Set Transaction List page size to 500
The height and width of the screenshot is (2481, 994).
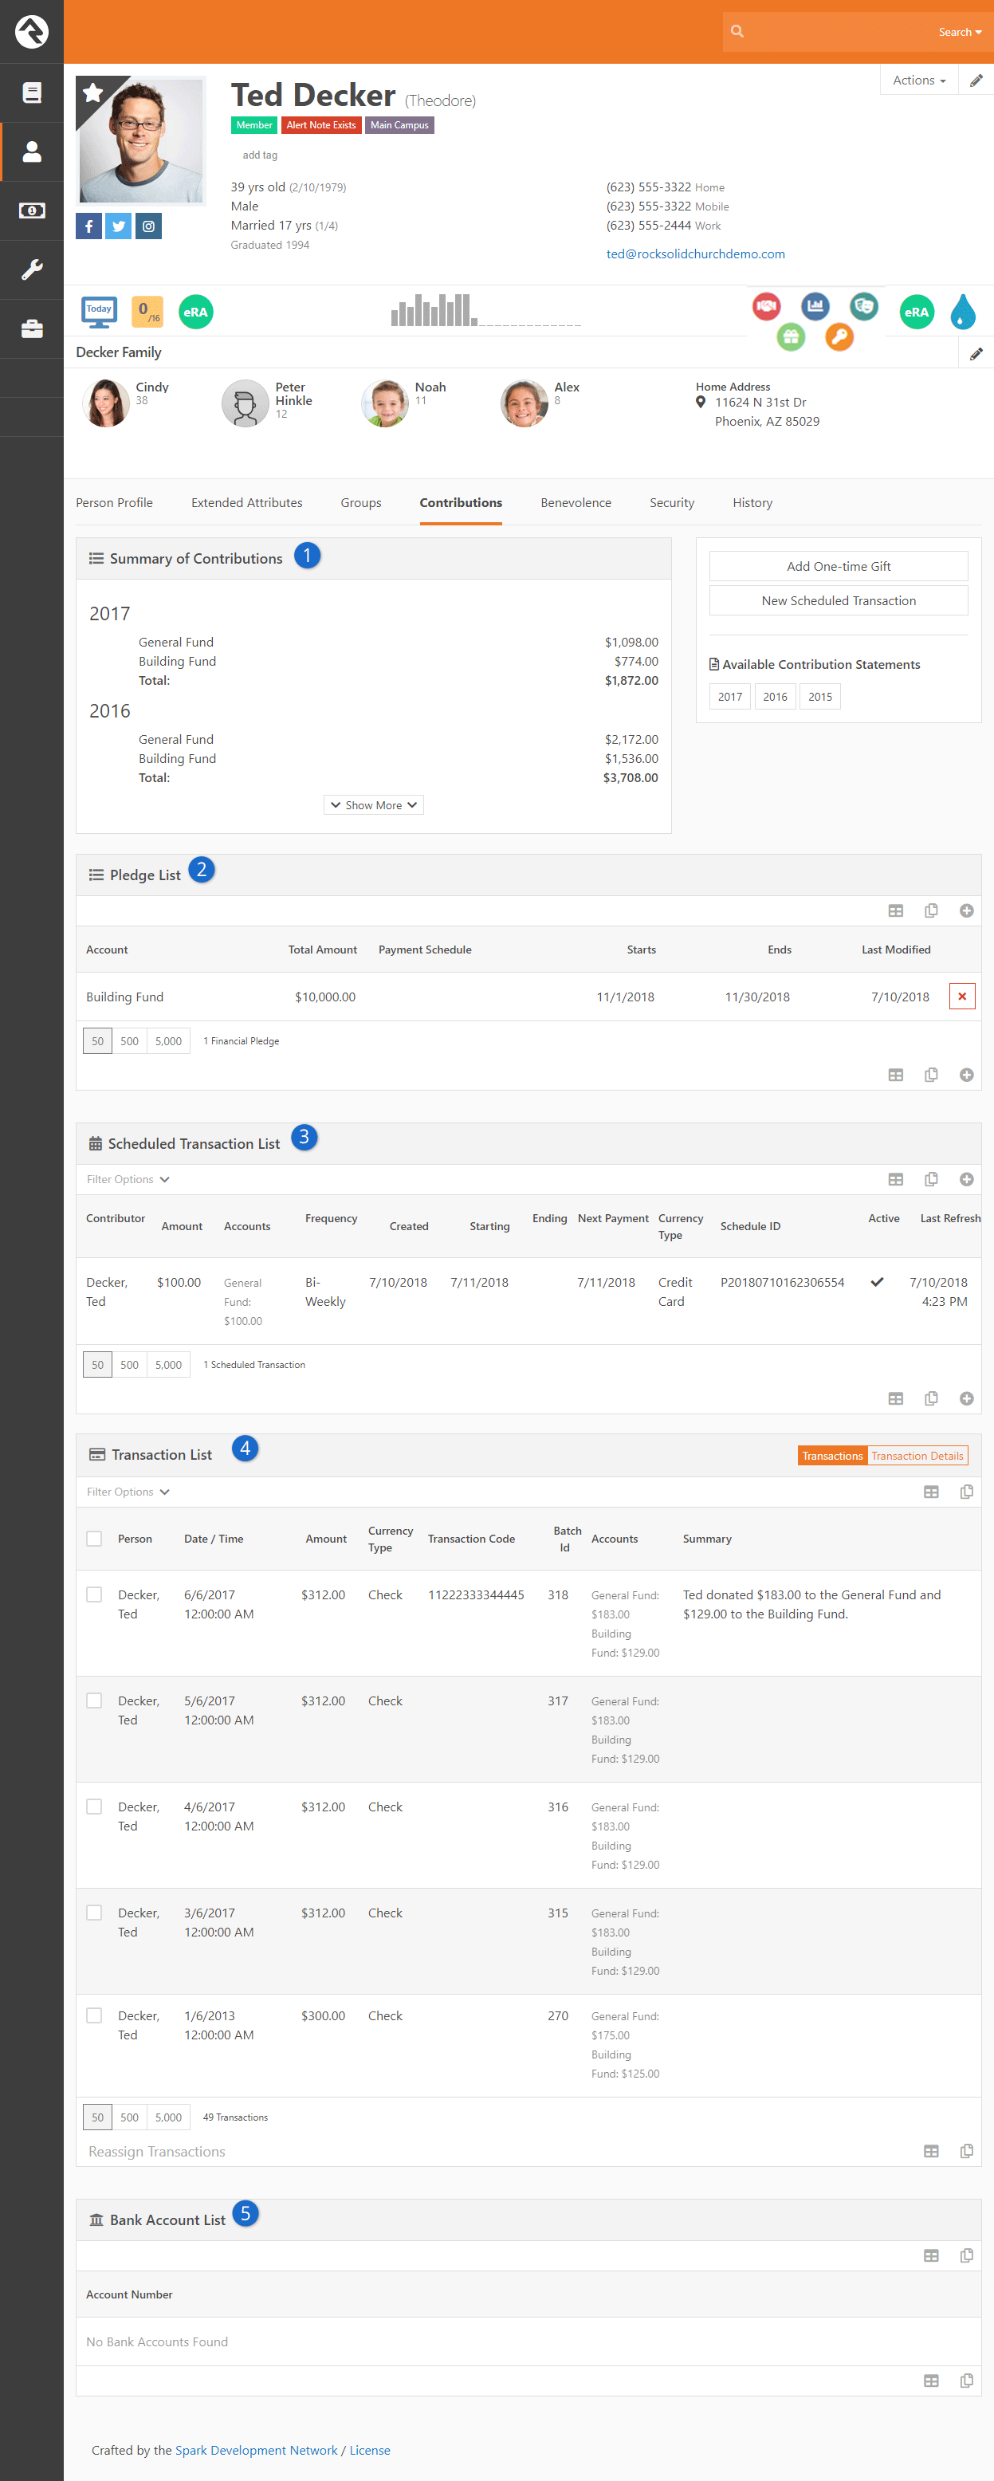click(129, 2116)
